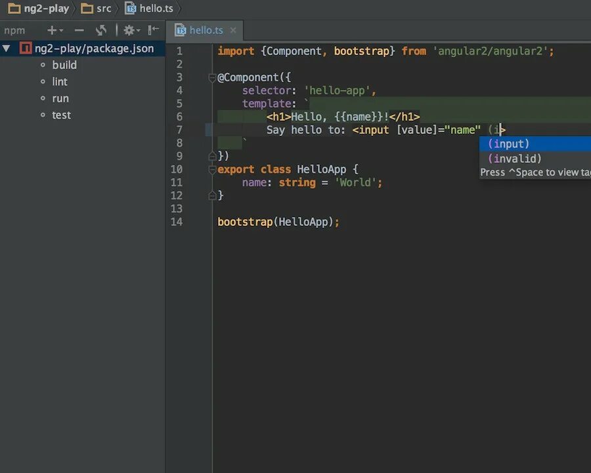The height and width of the screenshot is (473, 591).
Task: Click the ng2-play folder icon in breadcrumb
Action: 14,9
